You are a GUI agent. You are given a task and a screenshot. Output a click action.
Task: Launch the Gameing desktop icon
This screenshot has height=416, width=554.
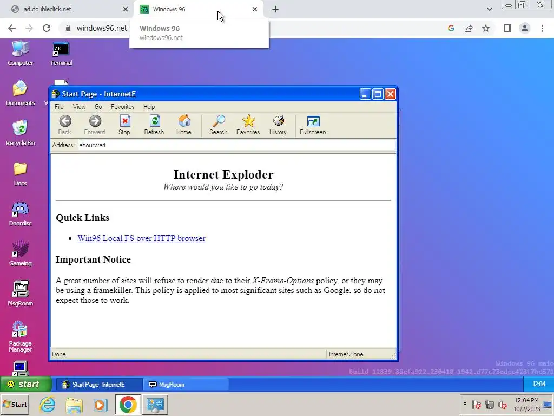pos(20,253)
